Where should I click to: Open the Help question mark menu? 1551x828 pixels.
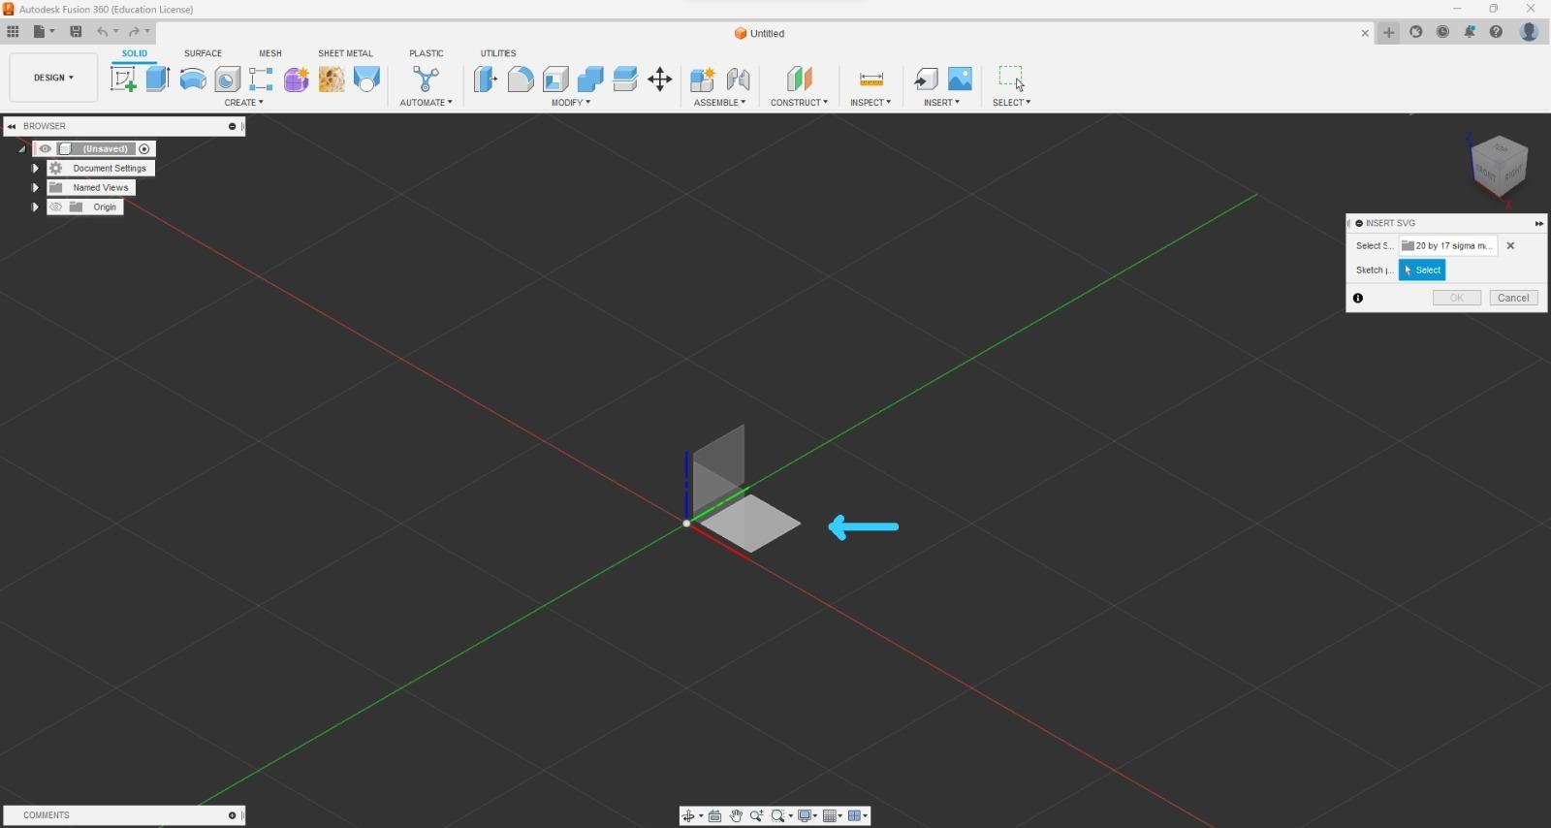1497,32
